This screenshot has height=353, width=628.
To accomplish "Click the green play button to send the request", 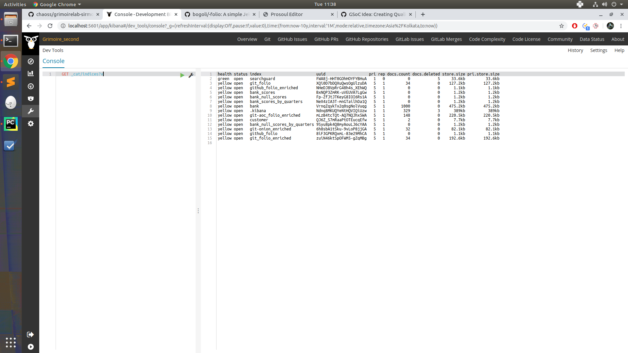I will point(182,75).
